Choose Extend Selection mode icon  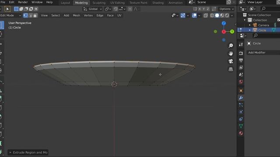(x=21, y=9)
